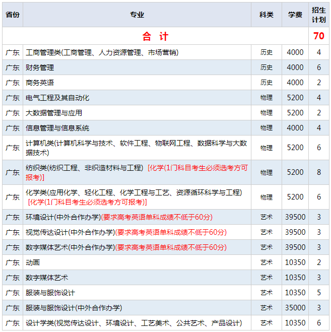Select tuition 4000 in 商务英语 row
The image size is (331, 332).
tap(295, 83)
